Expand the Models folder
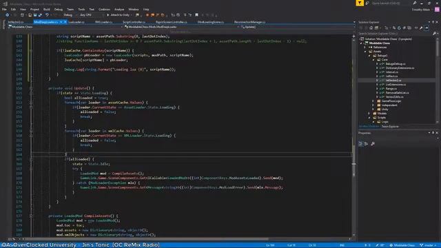Screen dimensions: 441x248 369,113
